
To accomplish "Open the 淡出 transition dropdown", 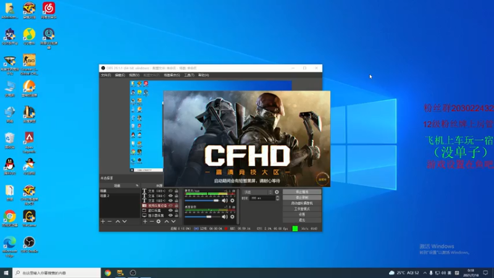I will point(257,192).
